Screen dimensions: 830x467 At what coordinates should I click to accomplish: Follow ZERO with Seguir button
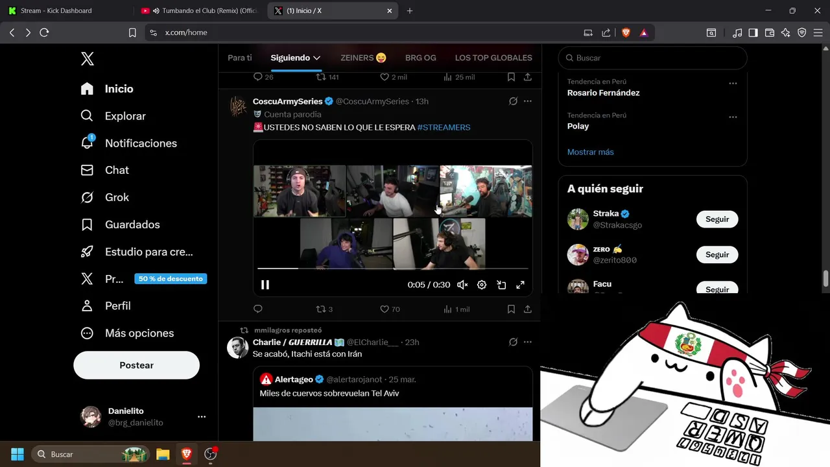coord(717,255)
